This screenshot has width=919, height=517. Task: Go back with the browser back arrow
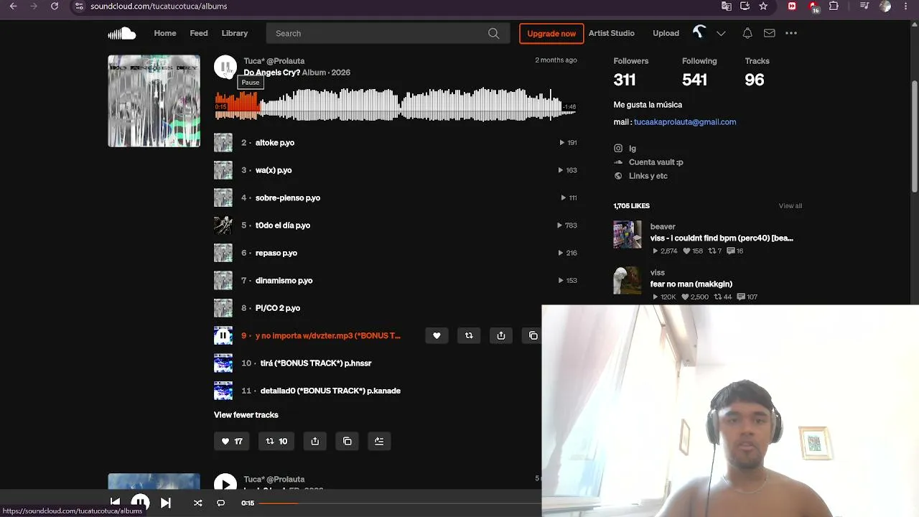pyautogui.click(x=13, y=6)
